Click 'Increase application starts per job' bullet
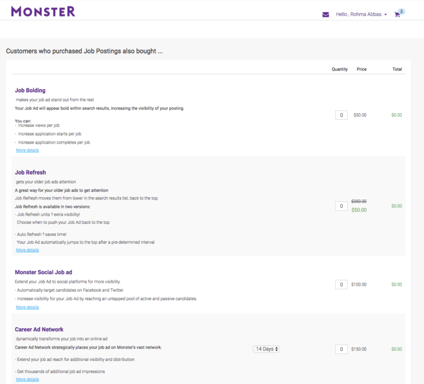Image resolution: width=424 pixels, height=384 pixels. pos(50,134)
